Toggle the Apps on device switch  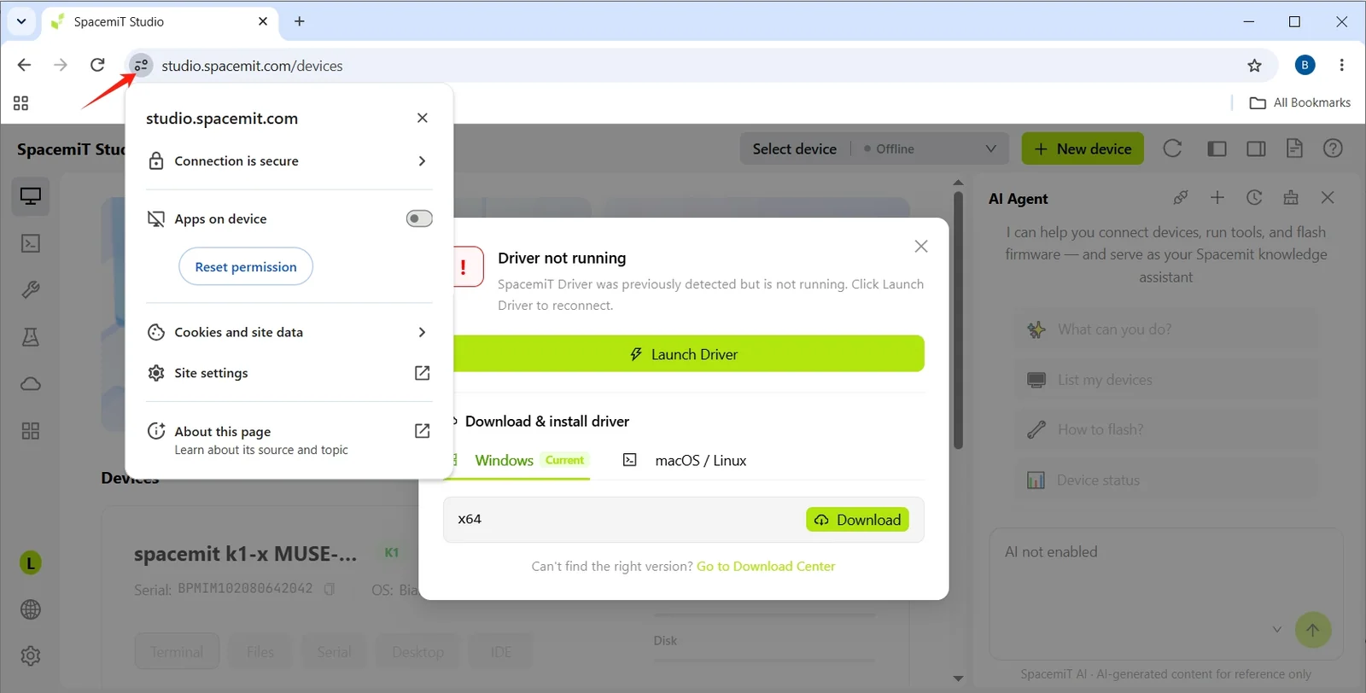tap(419, 218)
